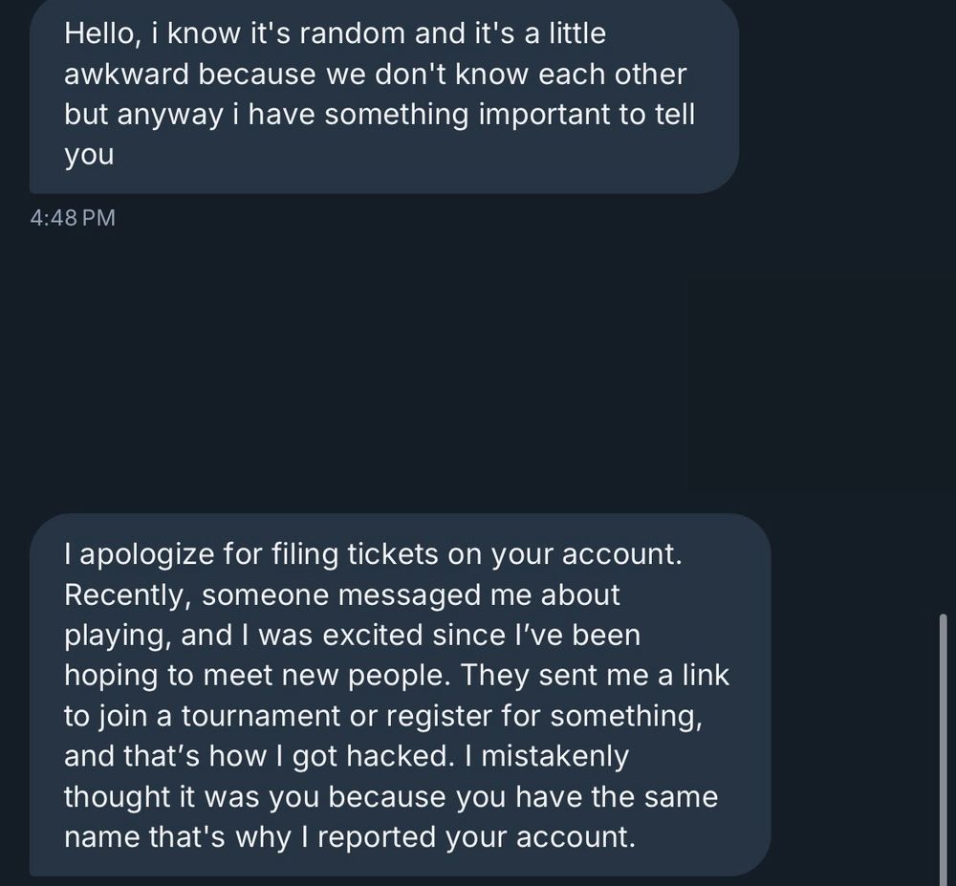Click the word "awkward" in first message

click(x=126, y=74)
